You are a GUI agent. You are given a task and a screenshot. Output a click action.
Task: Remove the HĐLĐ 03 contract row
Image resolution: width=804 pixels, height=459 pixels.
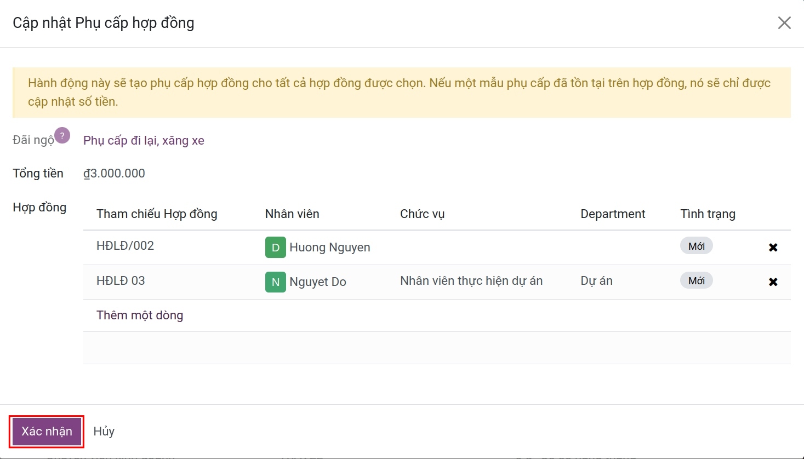pyautogui.click(x=773, y=282)
